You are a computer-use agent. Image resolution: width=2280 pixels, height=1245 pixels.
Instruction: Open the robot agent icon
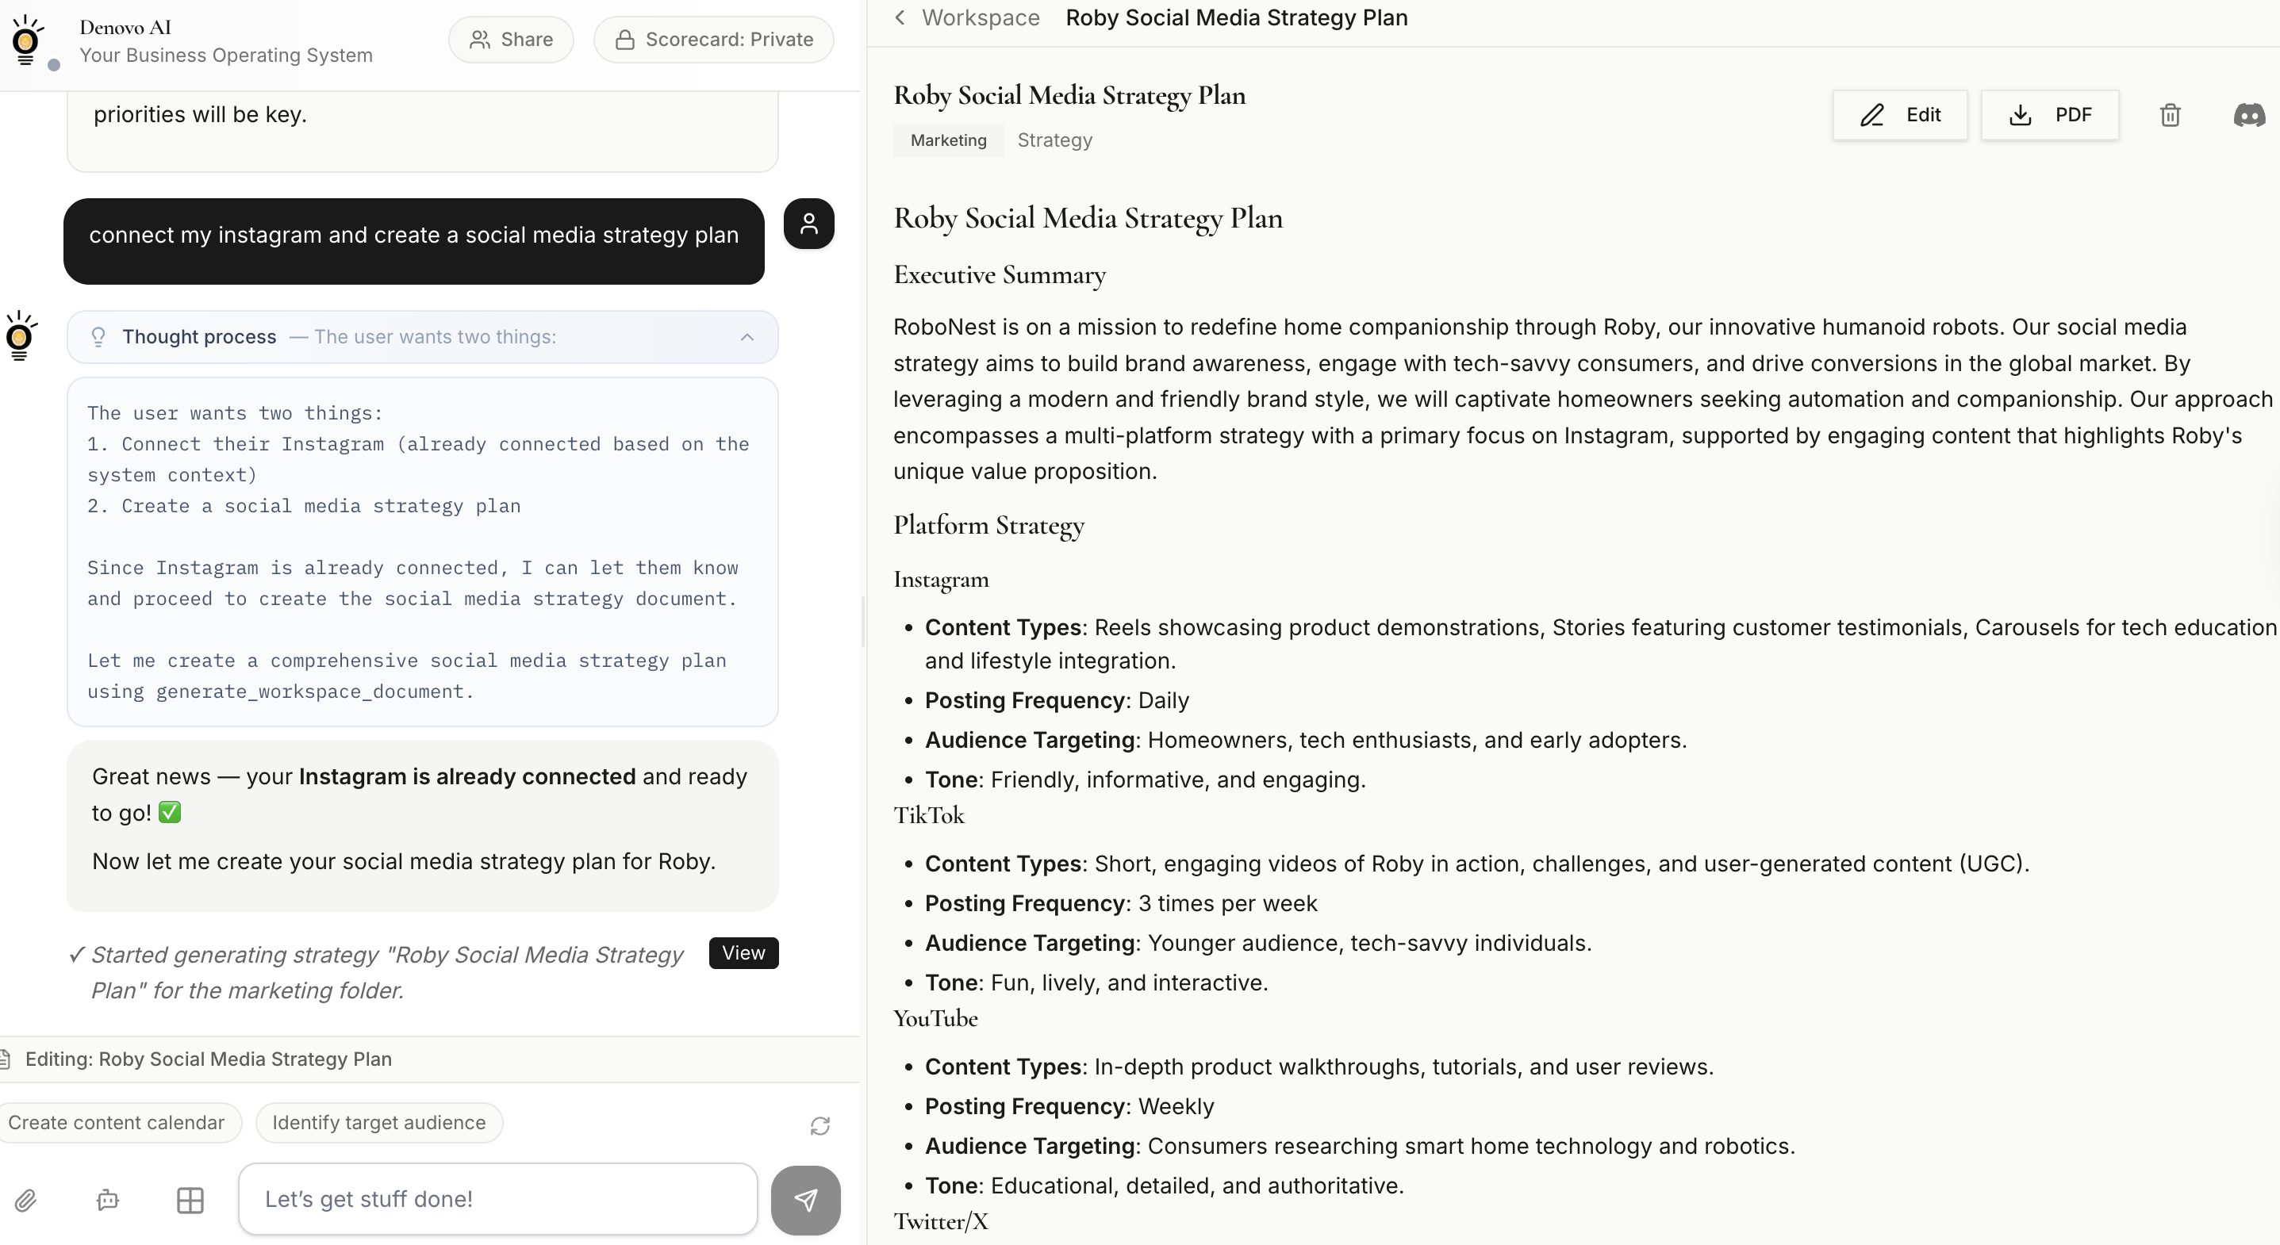point(108,1200)
